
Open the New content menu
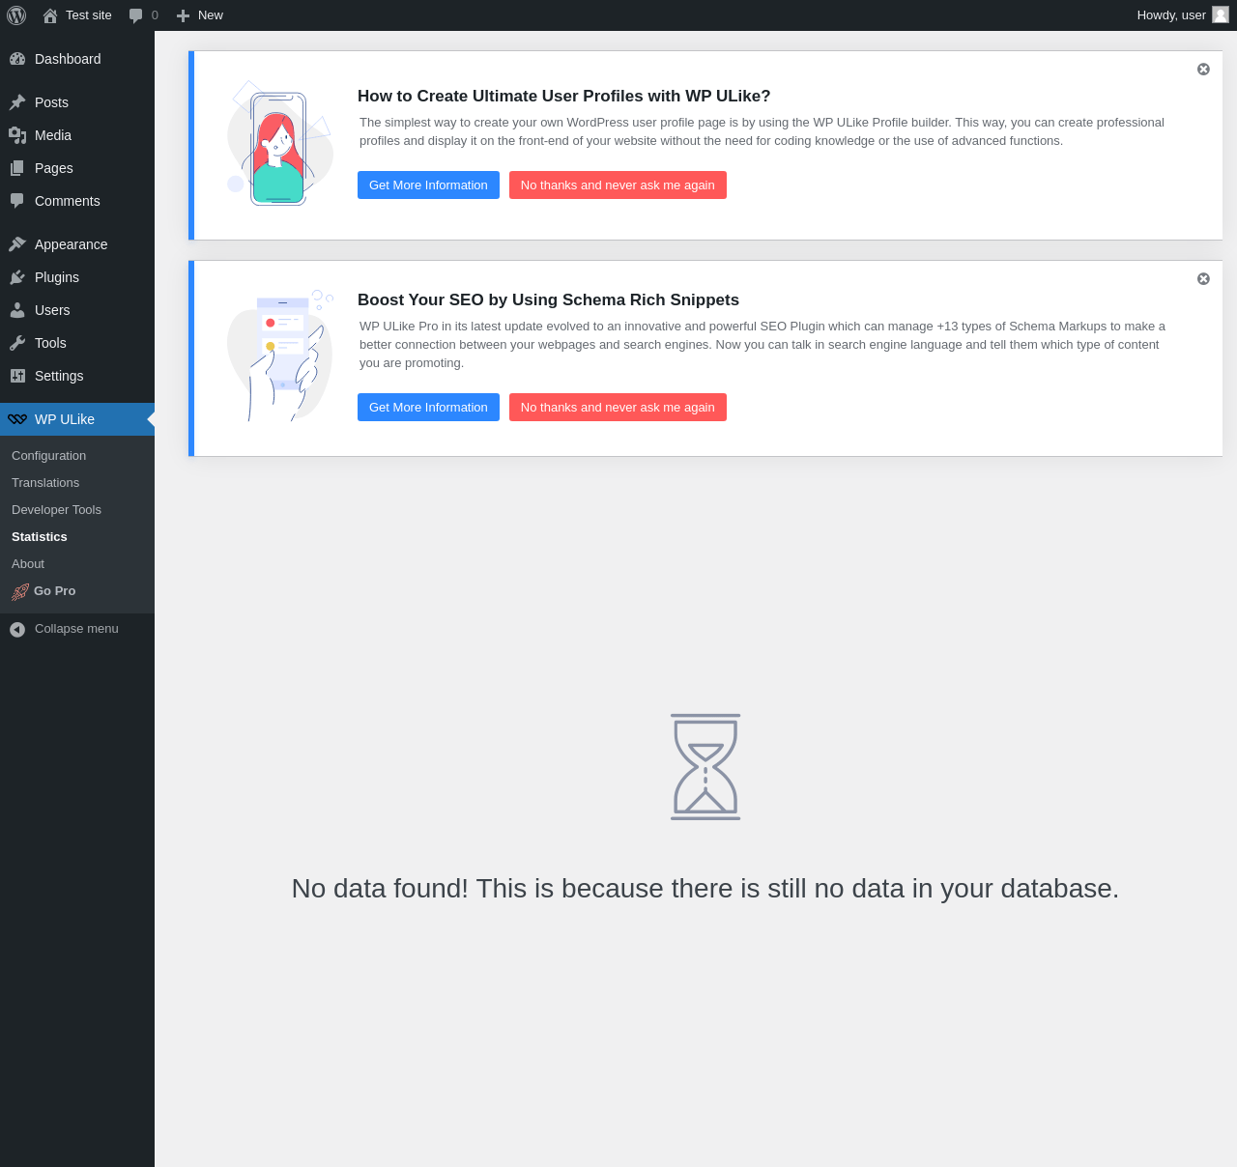pyautogui.click(x=200, y=15)
